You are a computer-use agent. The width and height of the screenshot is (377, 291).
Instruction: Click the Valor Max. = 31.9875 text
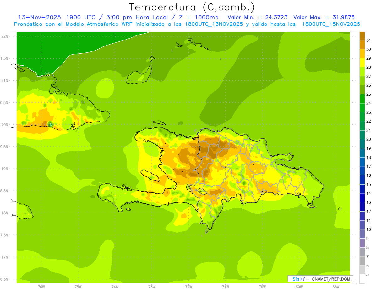click(324, 17)
